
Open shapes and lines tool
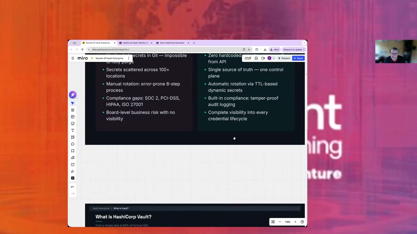coord(73,137)
